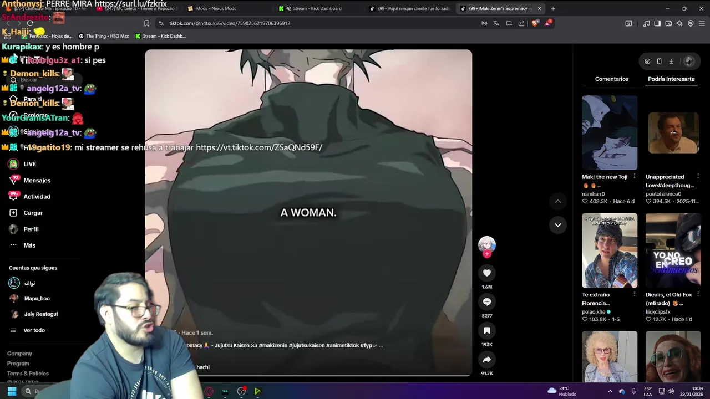Click the Program footer link

pyautogui.click(x=18, y=364)
